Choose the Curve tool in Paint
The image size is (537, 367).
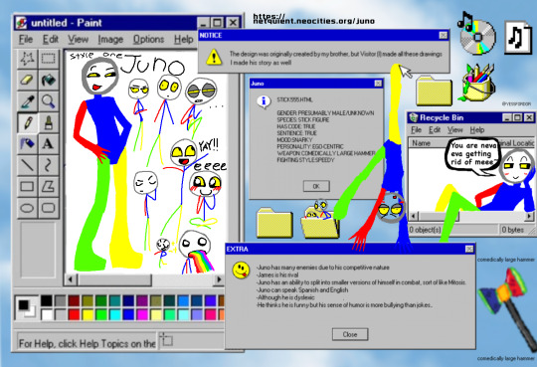tap(49, 165)
